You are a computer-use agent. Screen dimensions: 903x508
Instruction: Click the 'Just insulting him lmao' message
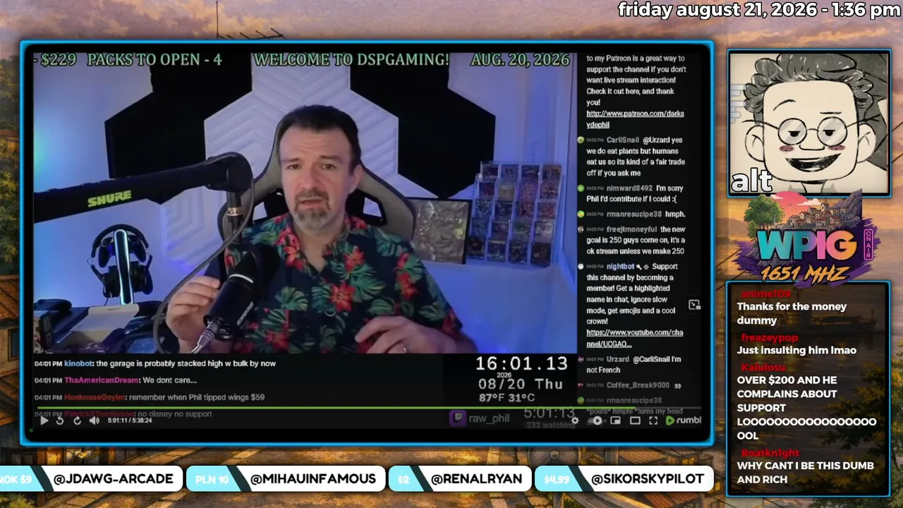[796, 350]
